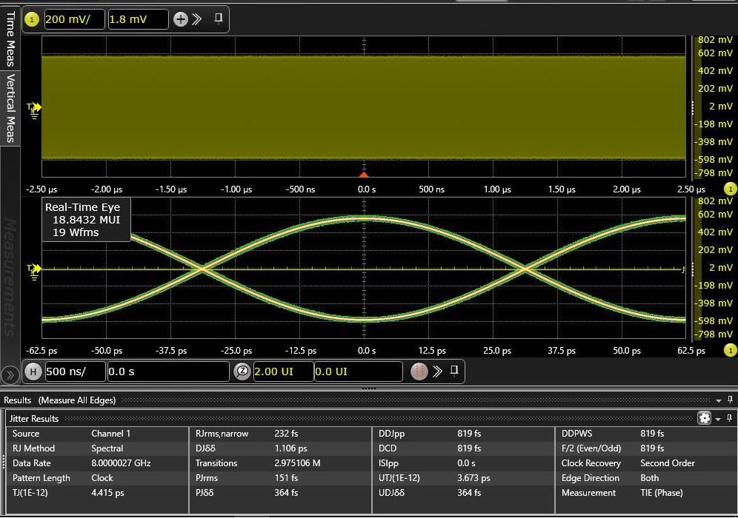Expand the horizontal toolbar with double chevron
Screen dimensions: 738x518
437,371
